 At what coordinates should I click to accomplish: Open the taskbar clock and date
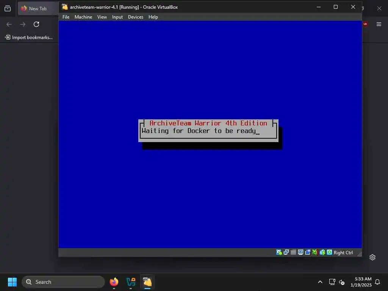(x=361, y=282)
